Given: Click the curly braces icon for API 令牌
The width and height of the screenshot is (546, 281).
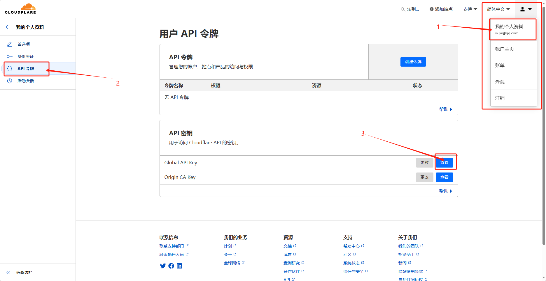Looking at the screenshot, I should (x=10, y=69).
